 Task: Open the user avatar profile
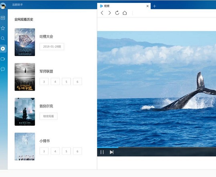3,6
